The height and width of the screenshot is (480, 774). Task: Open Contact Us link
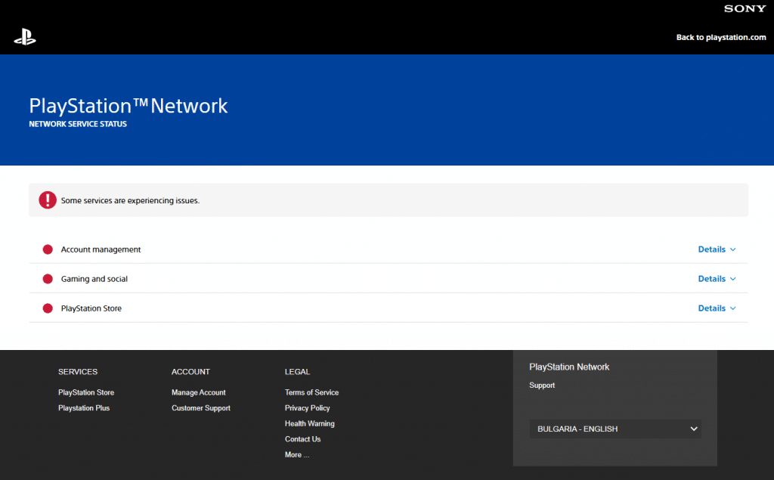tap(302, 439)
